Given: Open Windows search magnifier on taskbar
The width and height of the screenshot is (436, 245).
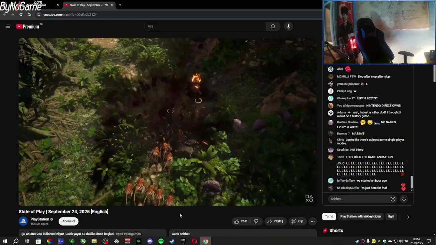Looking at the screenshot, I should (x=16, y=241).
